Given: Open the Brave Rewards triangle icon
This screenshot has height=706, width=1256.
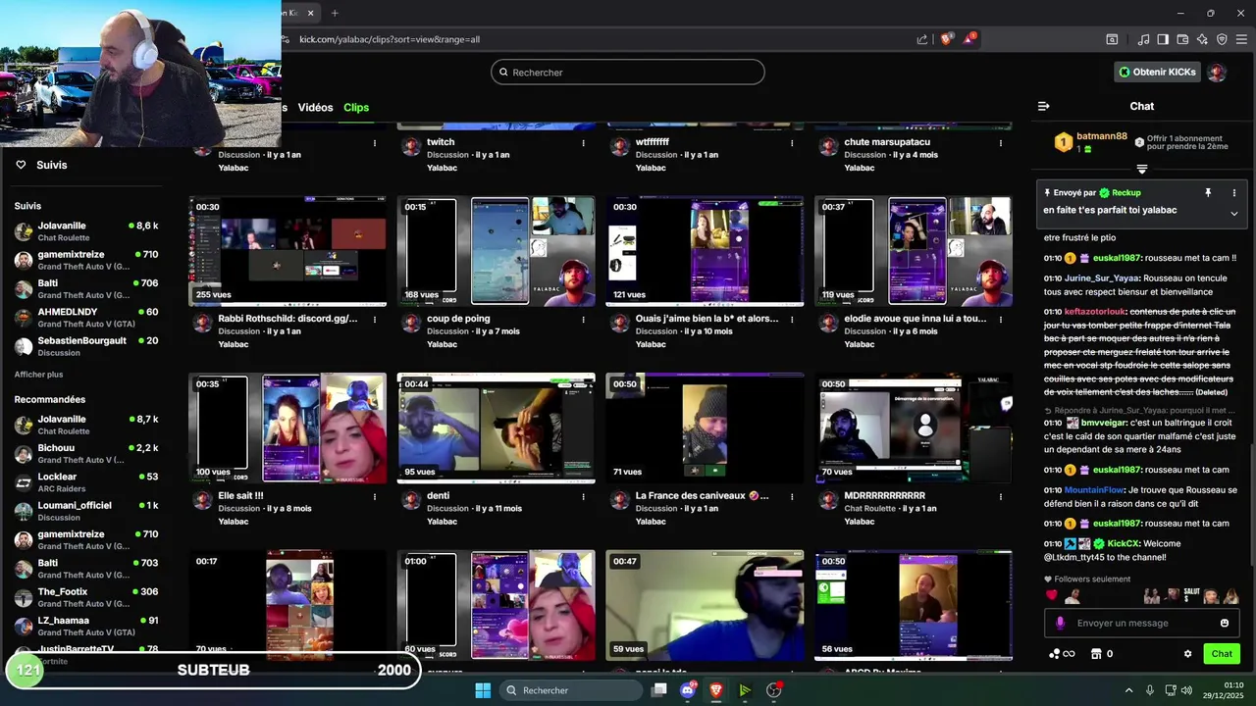Looking at the screenshot, I should [969, 39].
